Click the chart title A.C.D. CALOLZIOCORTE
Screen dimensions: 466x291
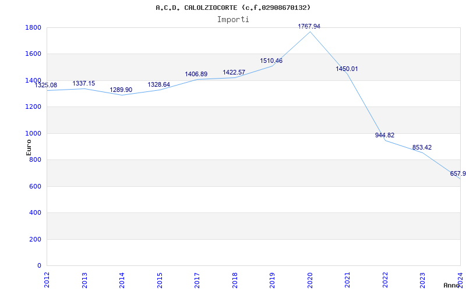232,8
